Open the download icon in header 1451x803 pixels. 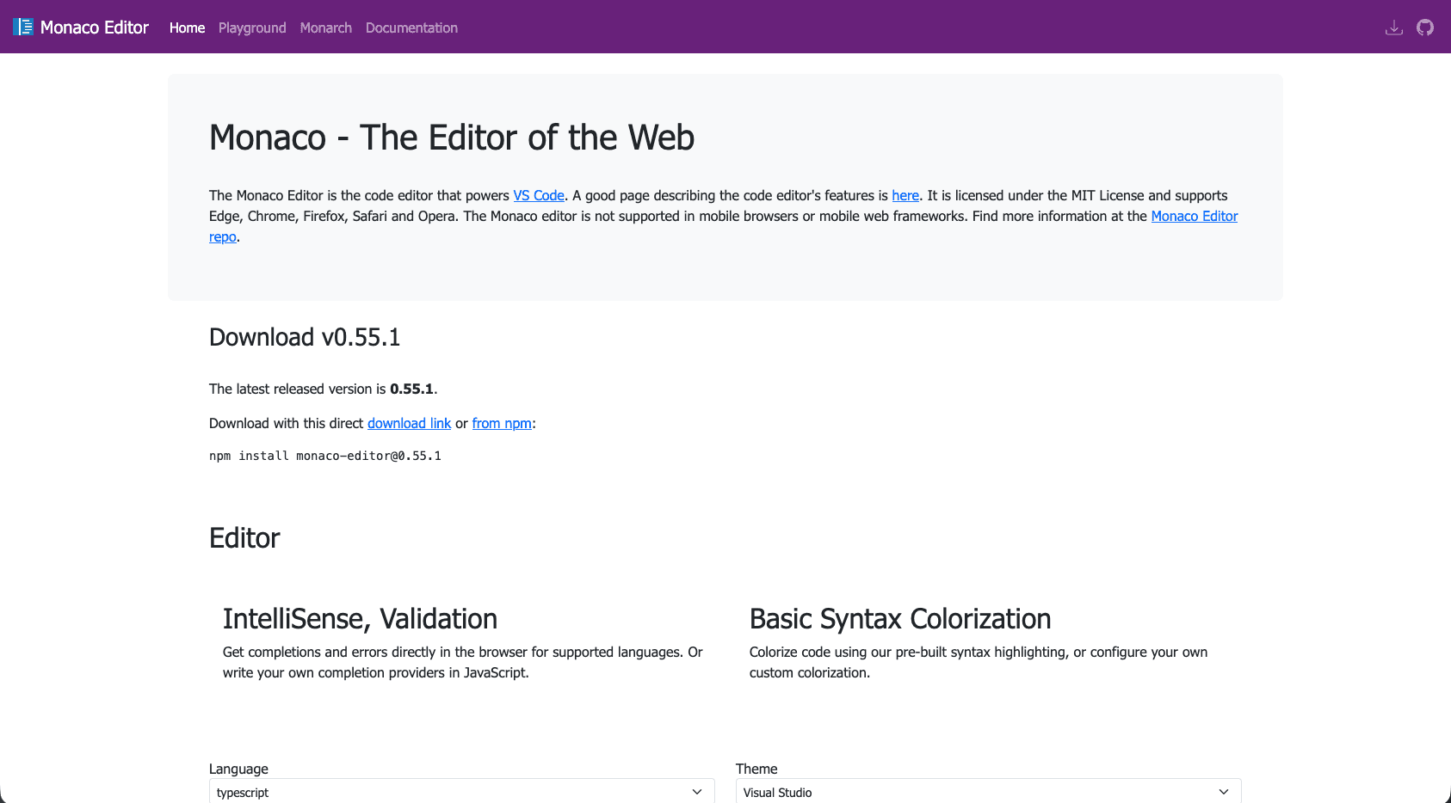pyautogui.click(x=1394, y=28)
